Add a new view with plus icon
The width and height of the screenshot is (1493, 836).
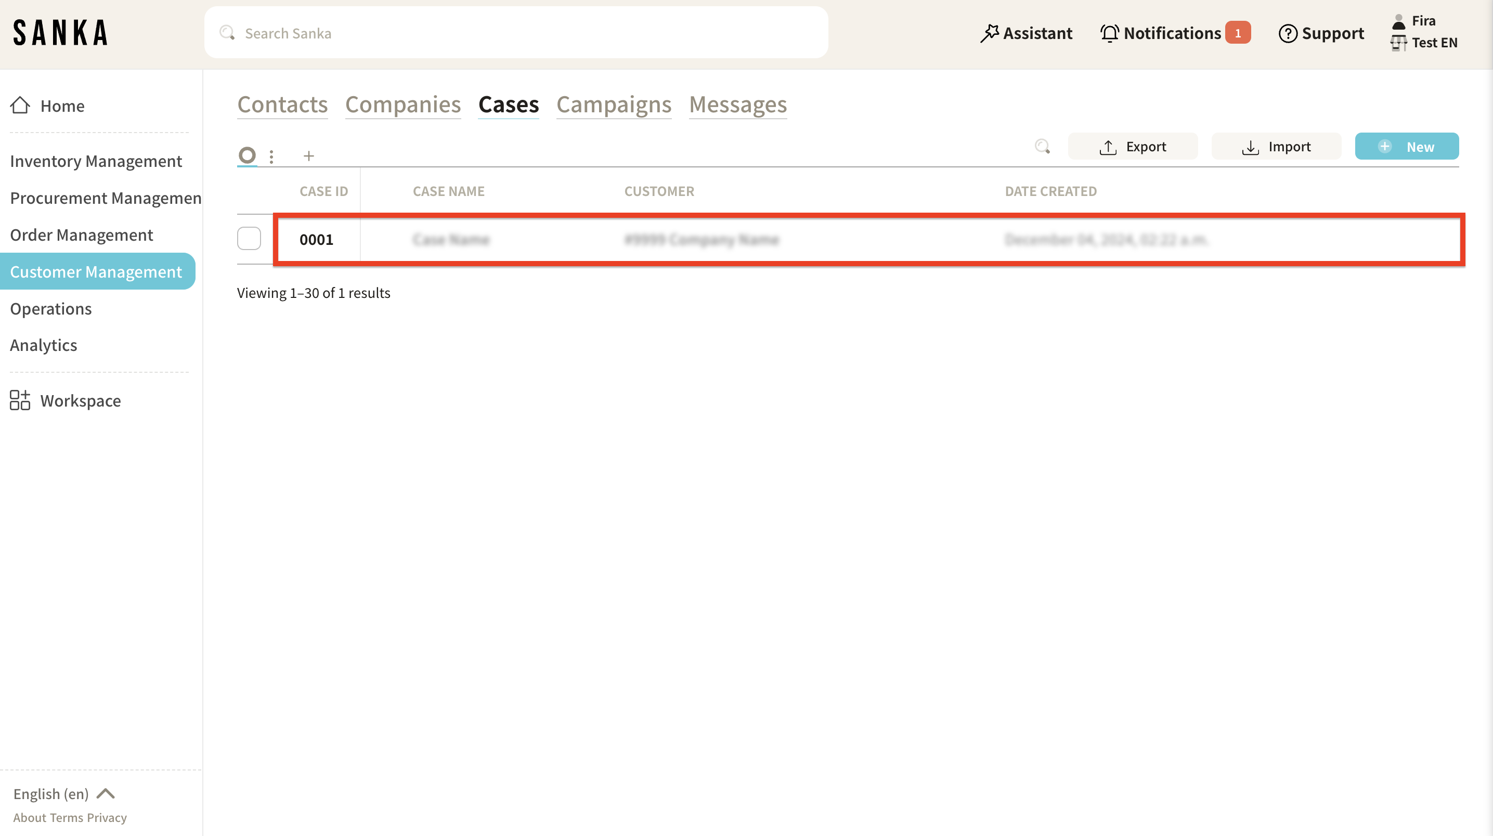[309, 156]
